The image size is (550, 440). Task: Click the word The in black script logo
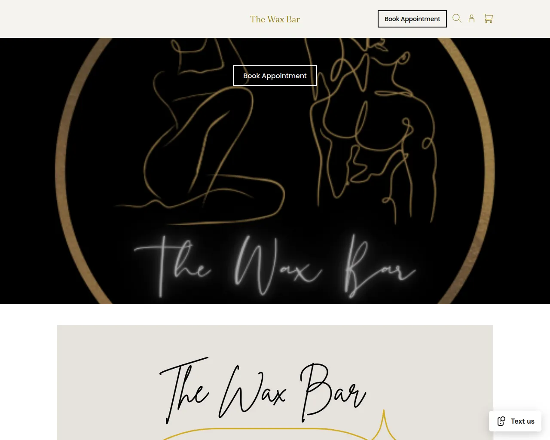[x=185, y=390]
